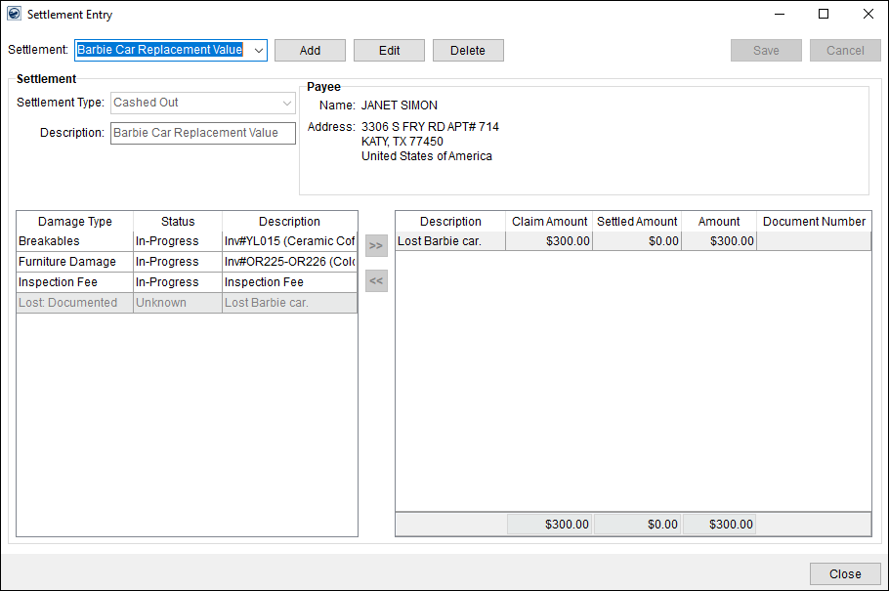Viewport: 889px width, 591px height.
Task: Click the Edit button
Action: [x=389, y=50]
